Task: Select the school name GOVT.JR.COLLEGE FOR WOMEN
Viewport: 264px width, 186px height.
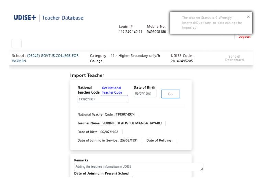Action: point(45,58)
